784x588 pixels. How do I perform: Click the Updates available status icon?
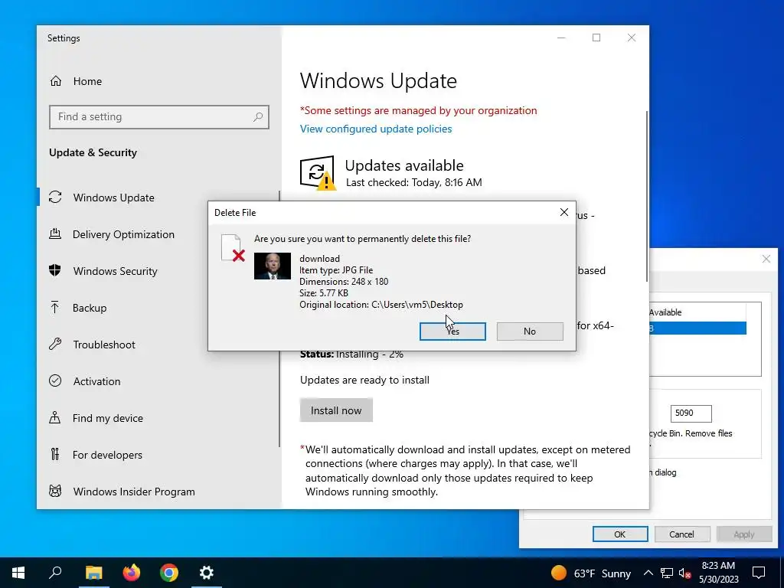[318, 173]
